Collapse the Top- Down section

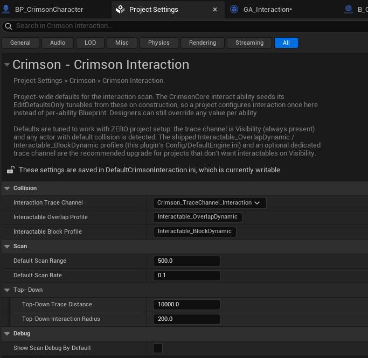[x=7, y=290]
